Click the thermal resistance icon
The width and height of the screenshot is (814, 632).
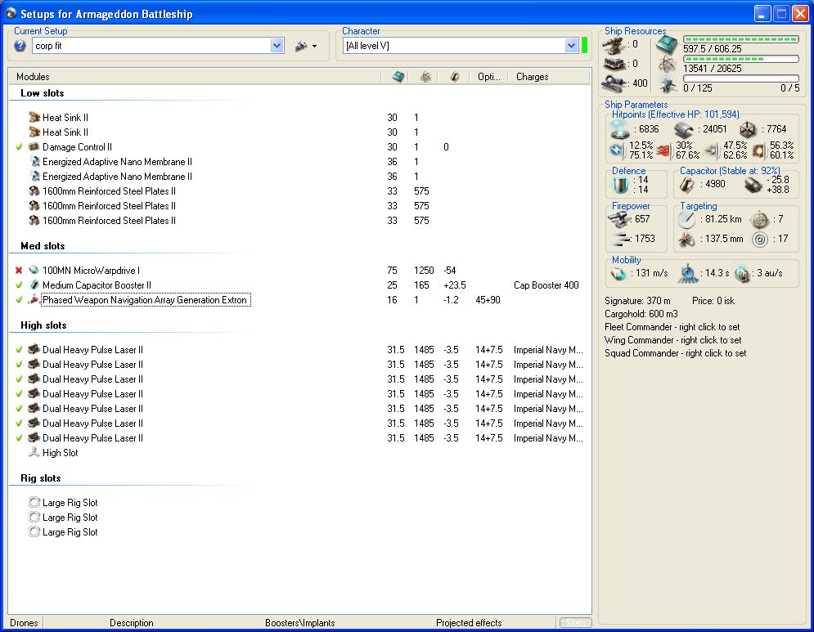click(x=664, y=151)
